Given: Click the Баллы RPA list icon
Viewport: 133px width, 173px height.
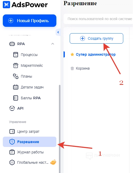Looking at the screenshot, I should (16, 98).
